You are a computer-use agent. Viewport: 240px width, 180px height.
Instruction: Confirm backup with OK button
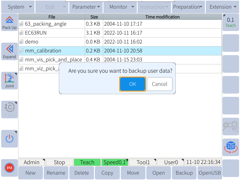click(133, 84)
